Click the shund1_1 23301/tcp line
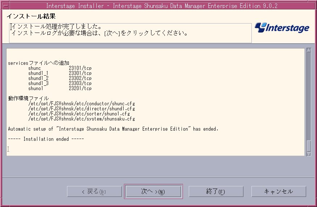Image resolution: width=317 pixels, height=207 pixels. (x=60, y=73)
